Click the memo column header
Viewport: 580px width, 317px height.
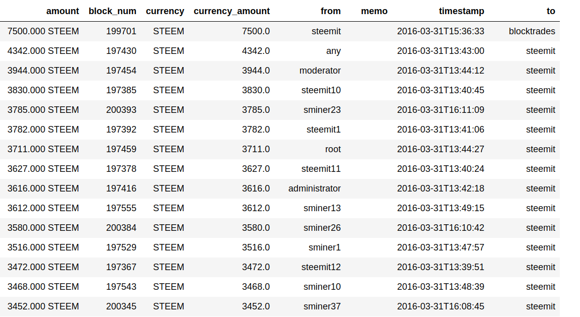pos(374,11)
